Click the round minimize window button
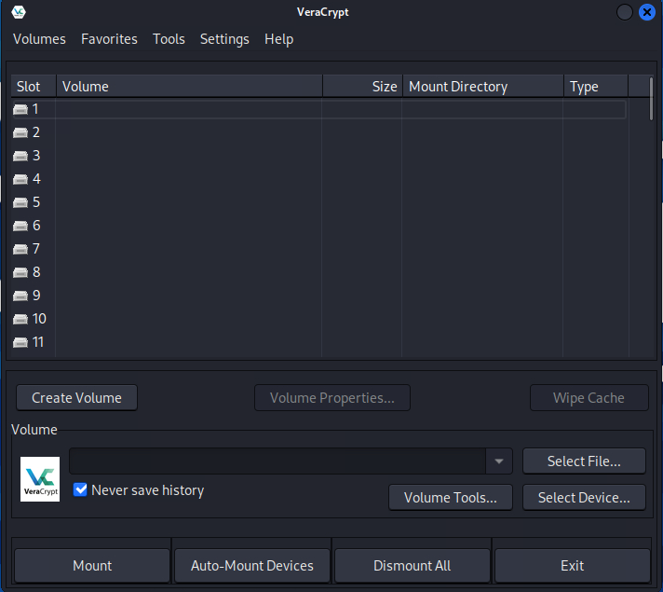 pyautogui.click(x=625, y=12)
